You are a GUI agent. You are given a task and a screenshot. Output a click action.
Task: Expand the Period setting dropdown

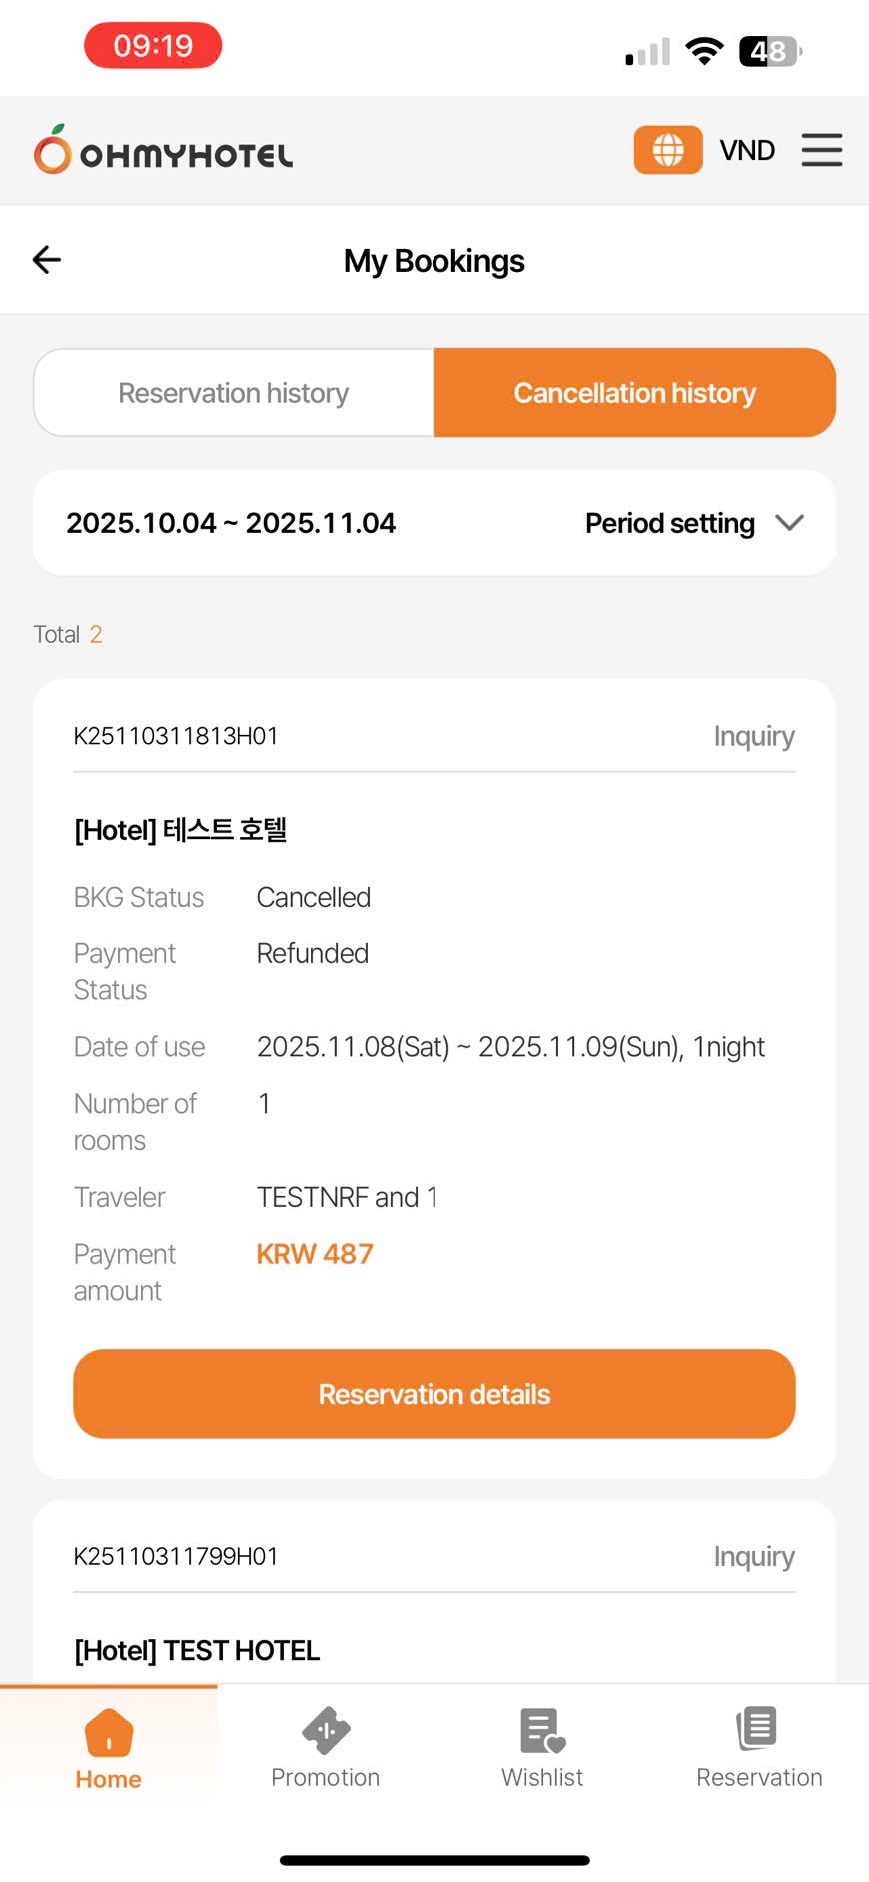click(x=670, y=523)
